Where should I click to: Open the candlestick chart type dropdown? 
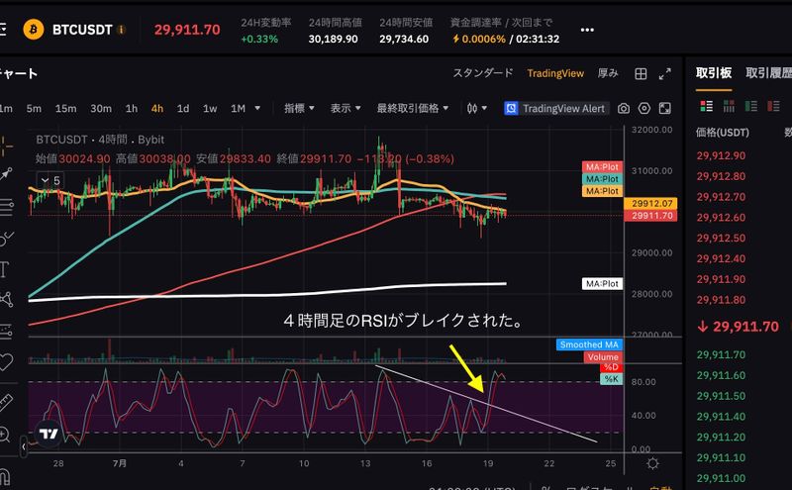(x=477, y=108)
